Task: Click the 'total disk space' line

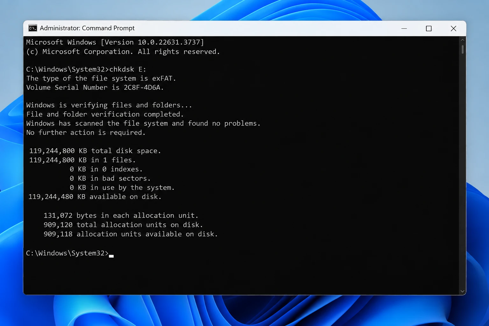Action: [x=95, y=151]
